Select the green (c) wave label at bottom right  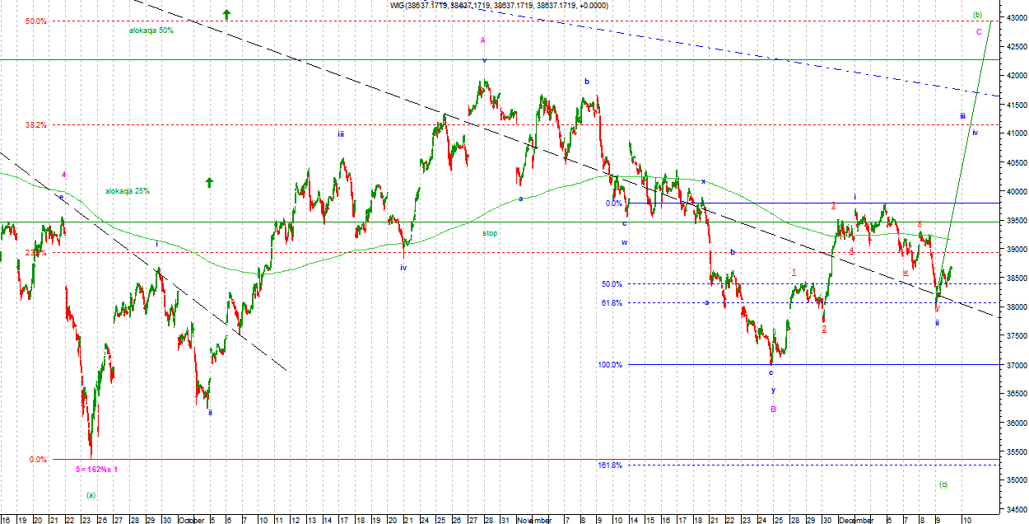pyautogui.click(x=943, y=484)
